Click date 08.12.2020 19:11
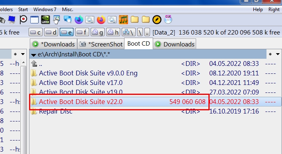Screen dimensions: 282x154 coord(234,73)
